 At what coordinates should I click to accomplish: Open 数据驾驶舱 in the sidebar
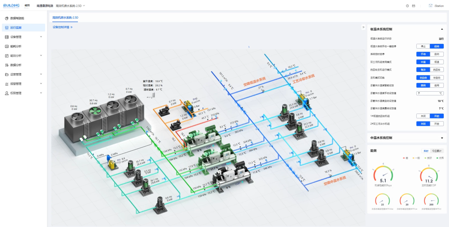23,18
